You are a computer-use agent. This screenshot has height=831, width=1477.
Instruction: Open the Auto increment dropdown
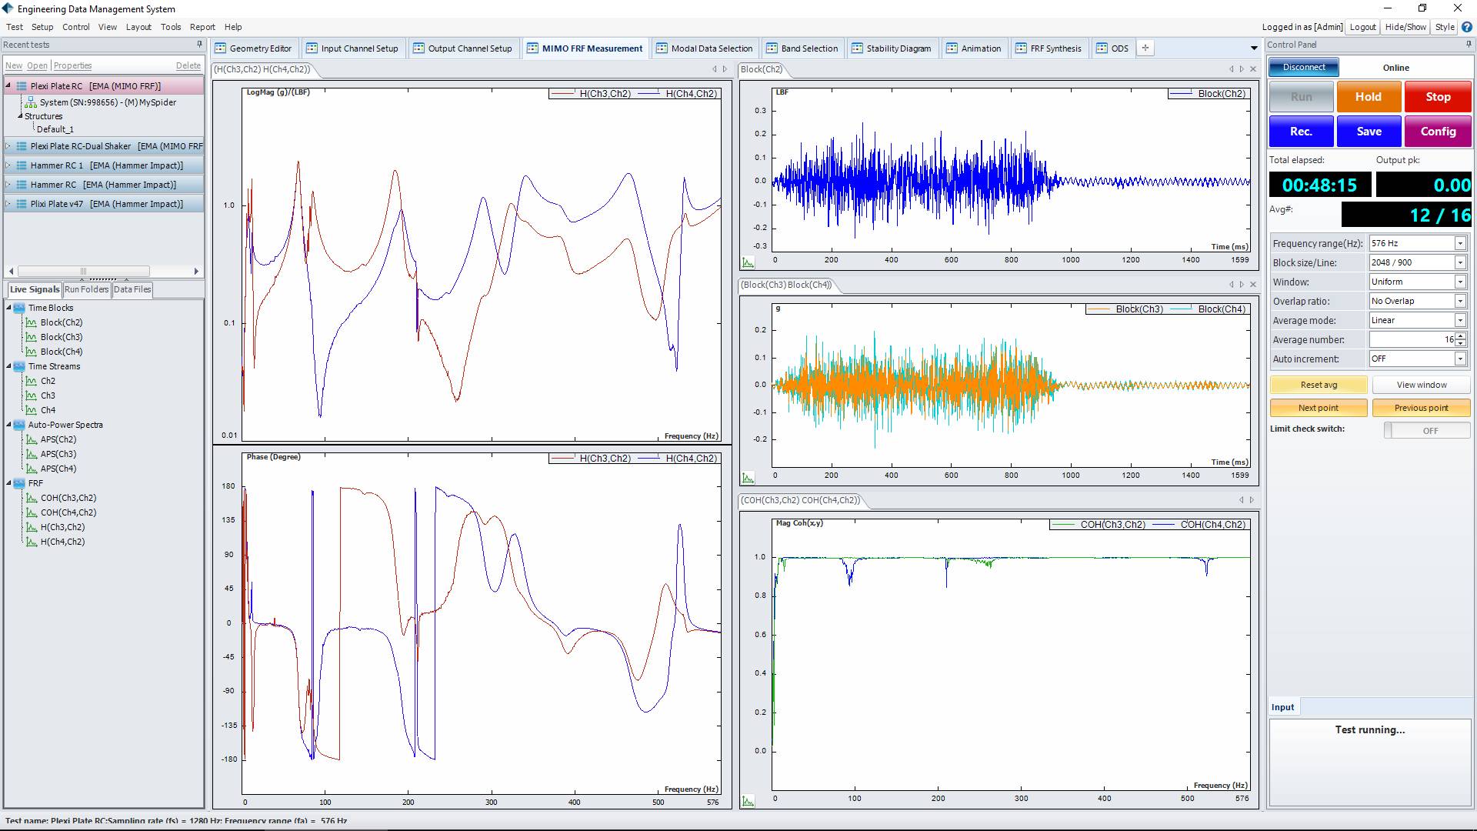[1459, 359]
